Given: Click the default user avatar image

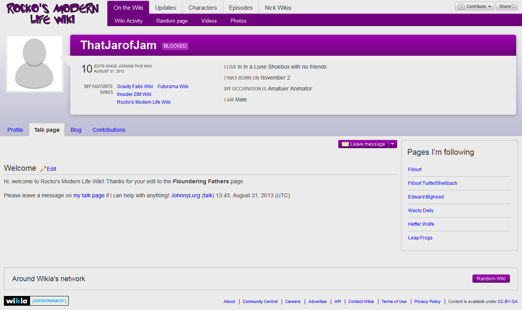Looking at the screenshot, I should coord(34,64).
